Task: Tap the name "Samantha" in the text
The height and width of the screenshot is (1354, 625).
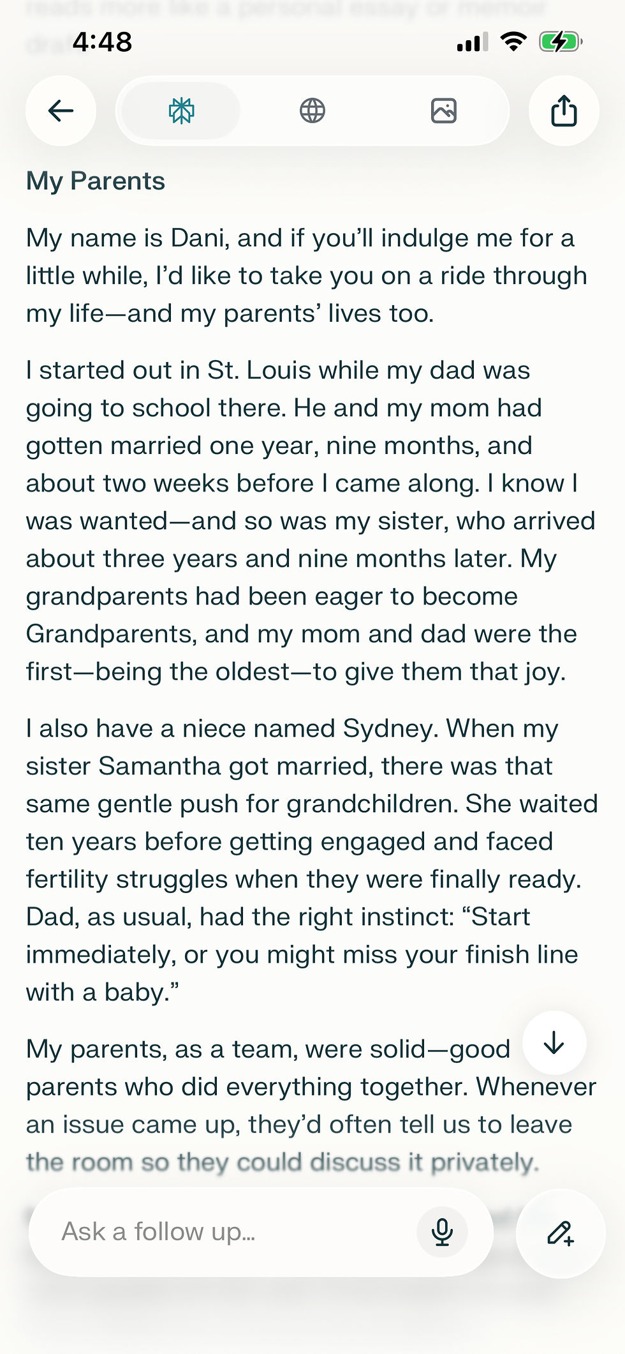Action: click(x=159, y=766)
